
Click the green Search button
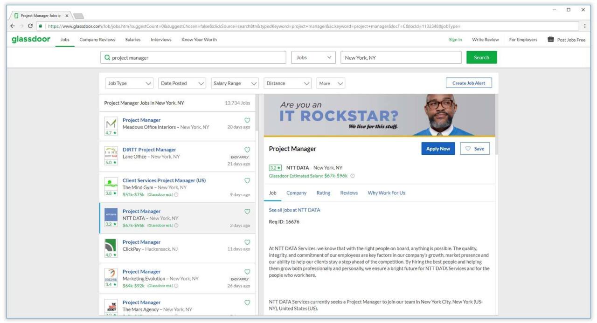coord(482,58)
